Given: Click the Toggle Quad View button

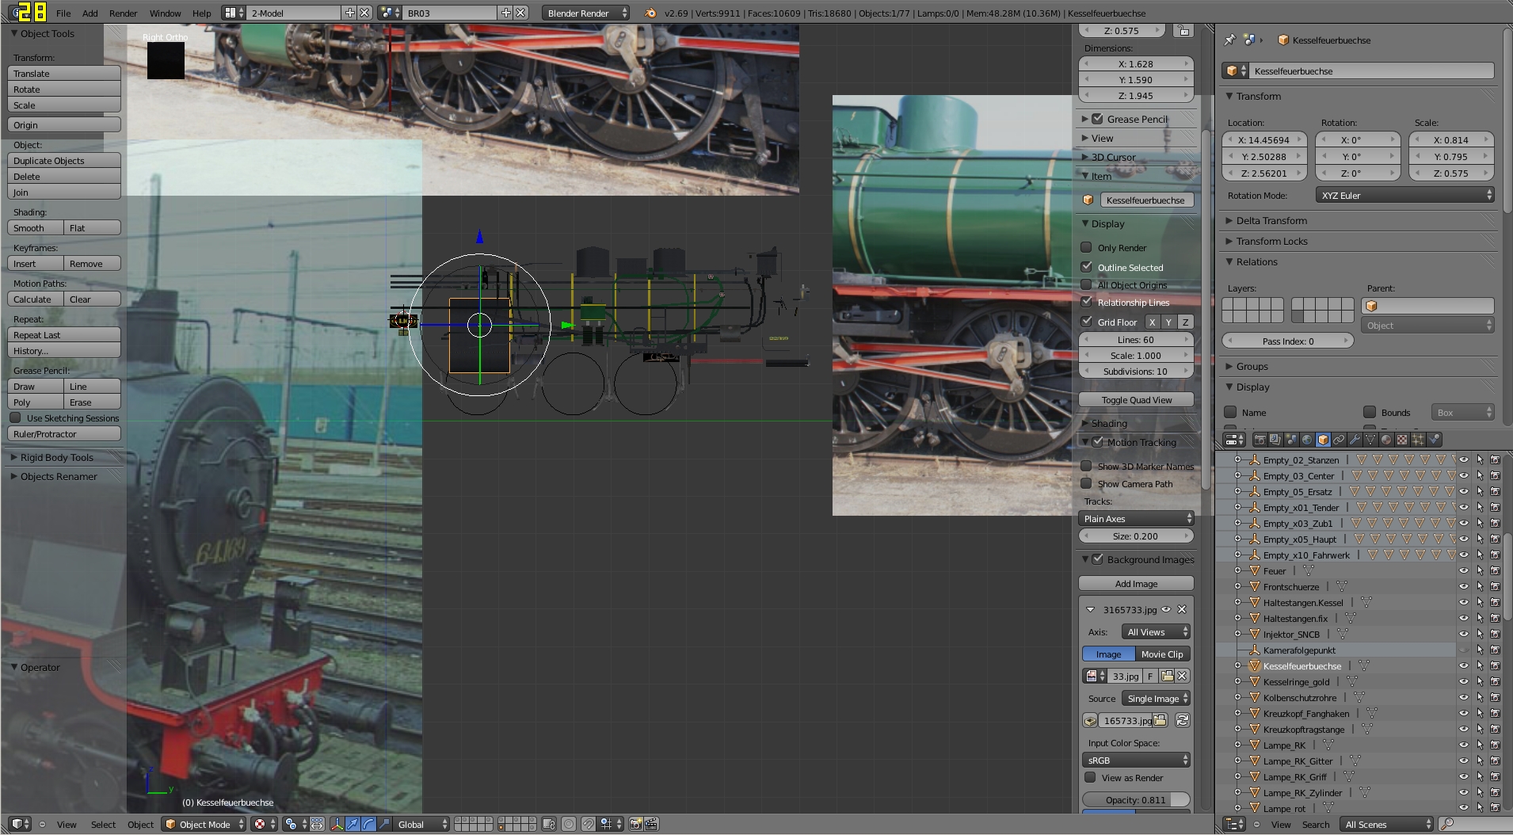Looking at the screenshot, I should tap(1136, 399).
